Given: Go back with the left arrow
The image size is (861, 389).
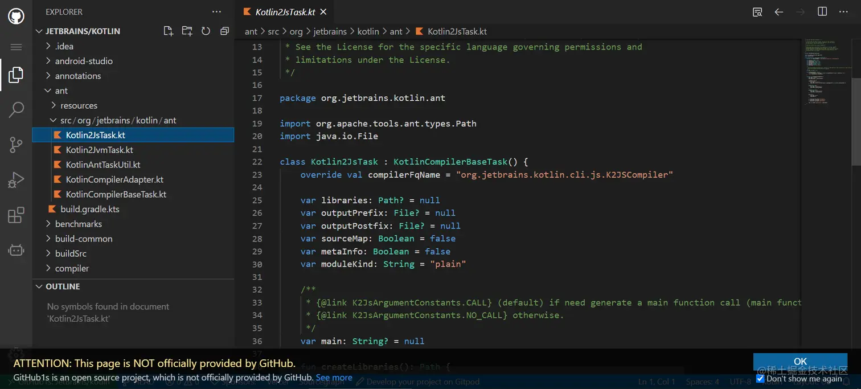Looking at the screenshot, I should [779, 12].
